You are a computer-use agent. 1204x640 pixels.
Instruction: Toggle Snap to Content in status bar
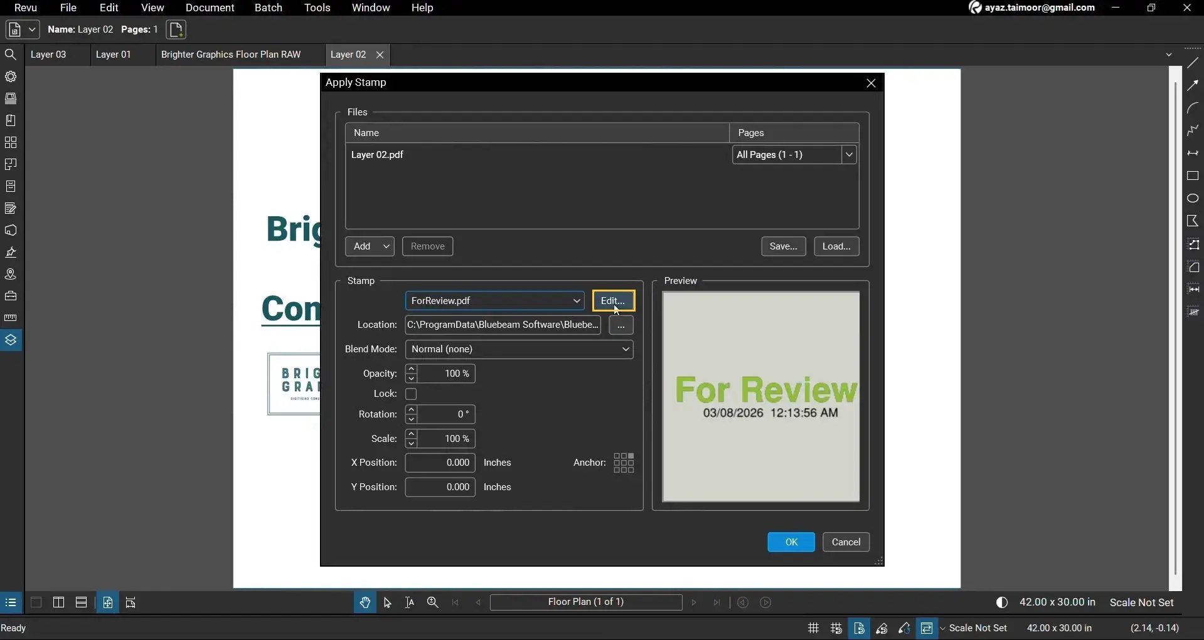tap(859, 628)
